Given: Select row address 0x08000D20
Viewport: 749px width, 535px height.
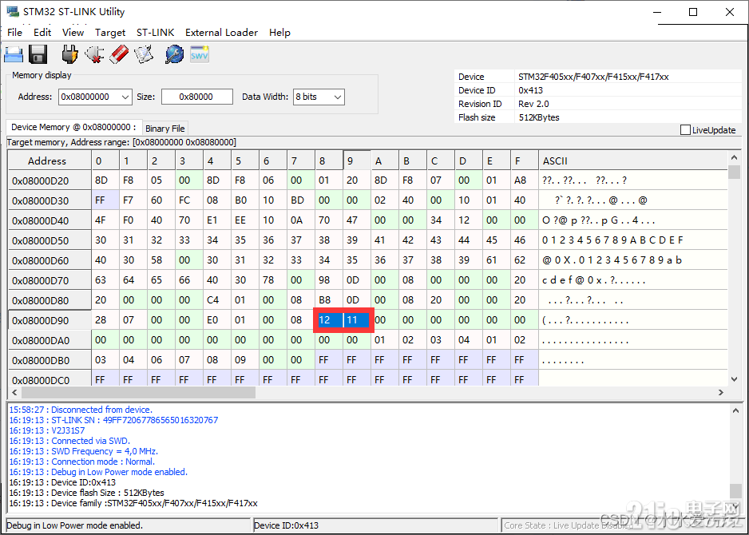Looking at the screenshot, I should click(50, 180).
